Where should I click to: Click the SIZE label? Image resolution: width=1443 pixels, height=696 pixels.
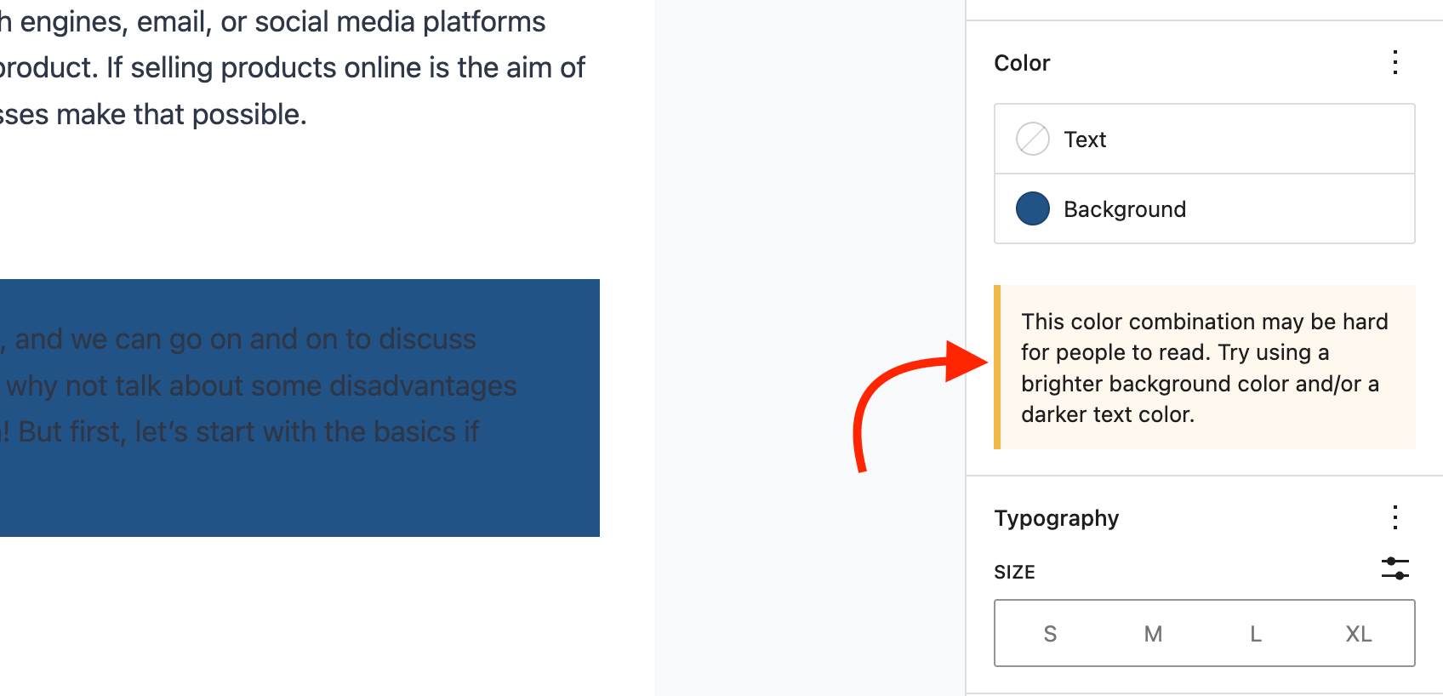click(1014, 572)
